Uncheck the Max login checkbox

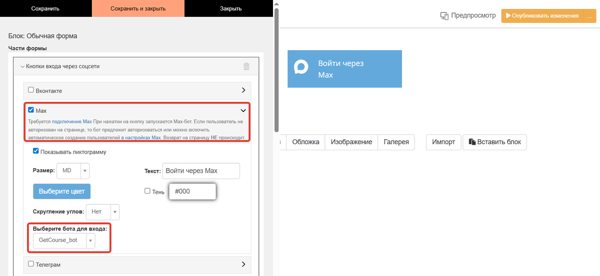[31, 110]
